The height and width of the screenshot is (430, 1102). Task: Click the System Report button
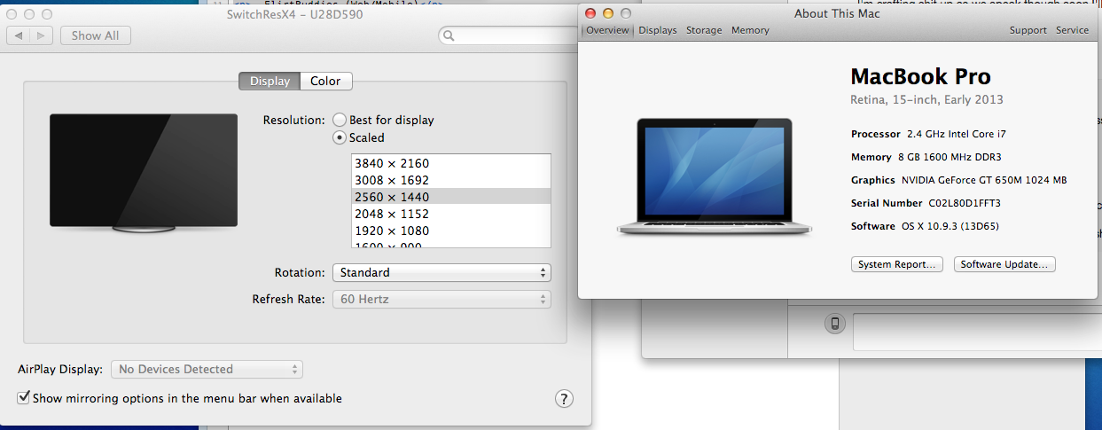coord(897,264)
